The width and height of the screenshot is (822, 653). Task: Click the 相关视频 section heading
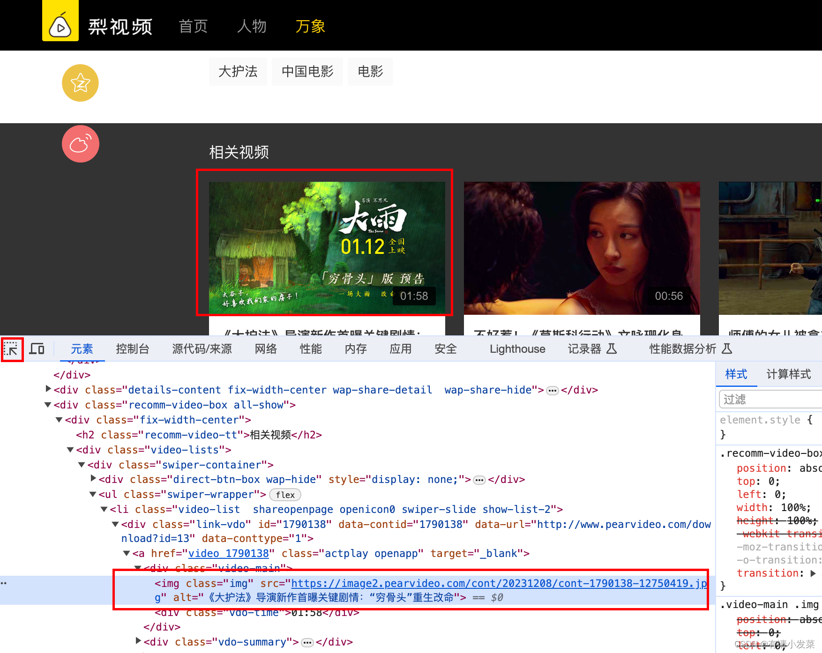coord(239,152)
